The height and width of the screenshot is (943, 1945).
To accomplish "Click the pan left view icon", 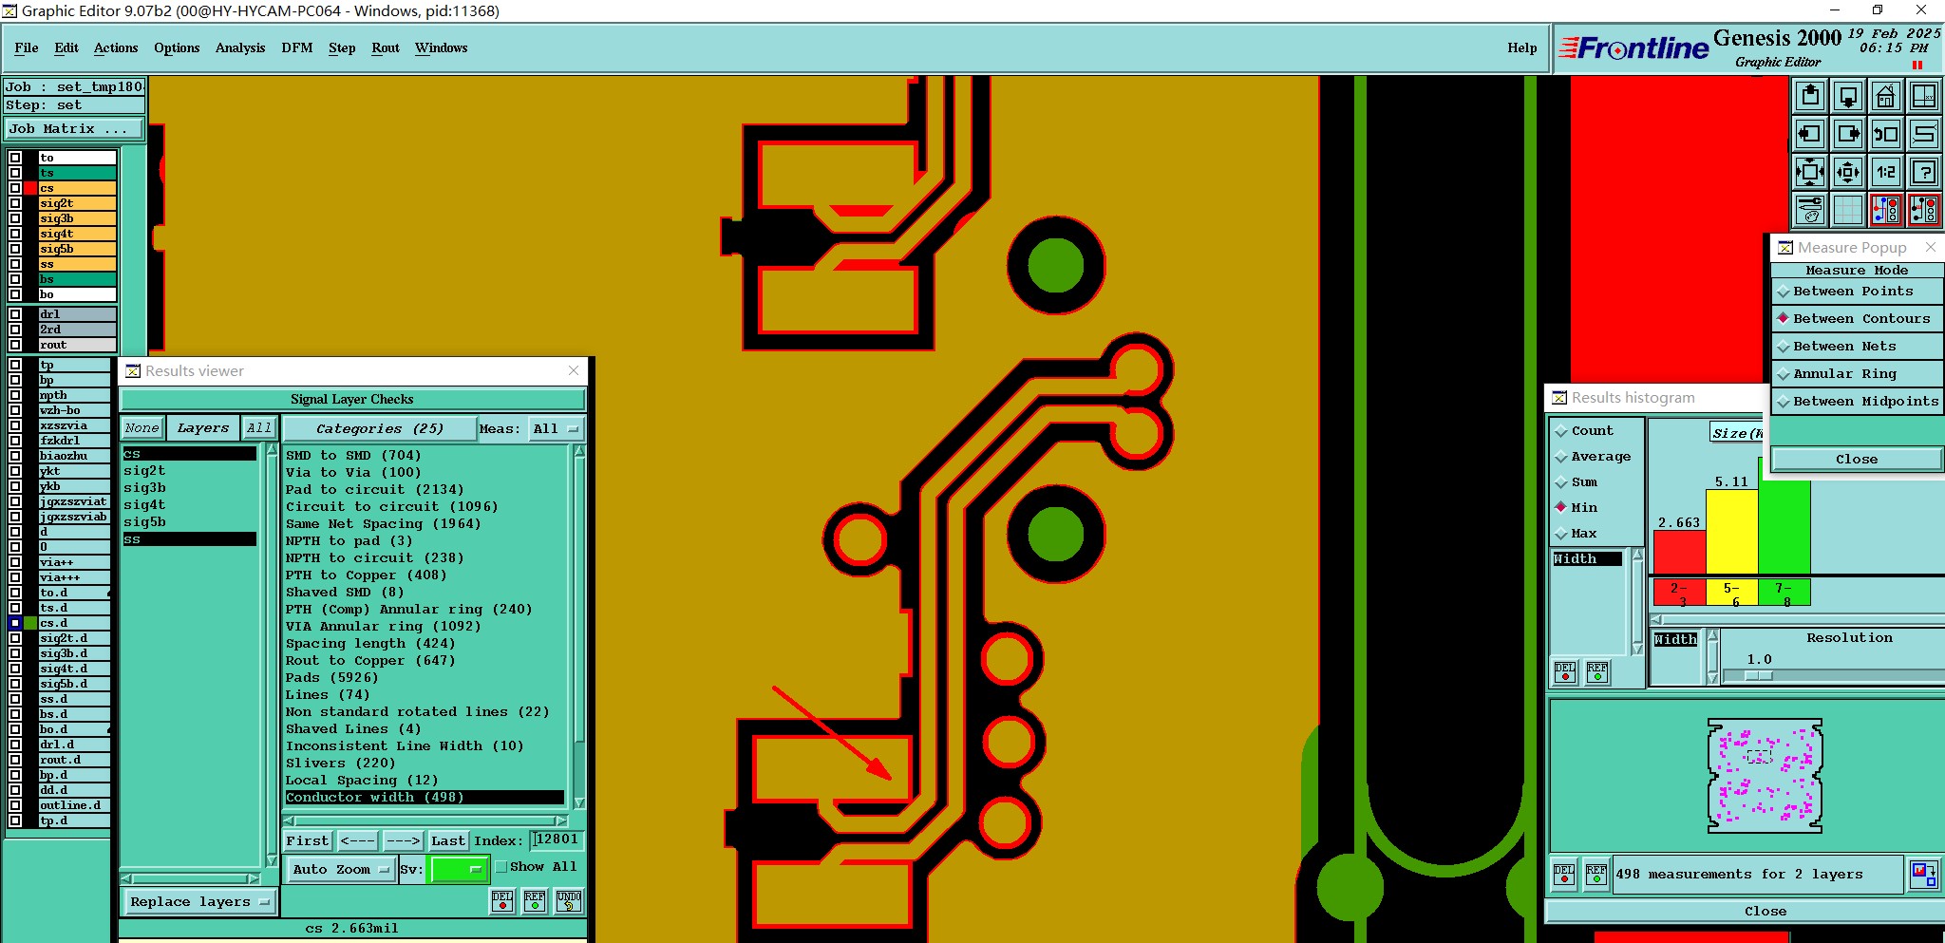I will 1810,134.
